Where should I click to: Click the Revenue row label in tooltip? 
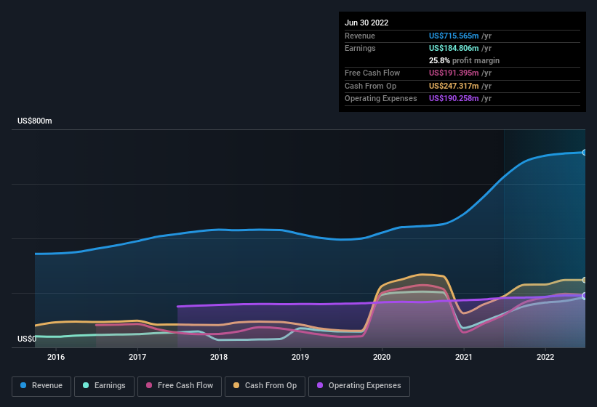pos(360,36)
